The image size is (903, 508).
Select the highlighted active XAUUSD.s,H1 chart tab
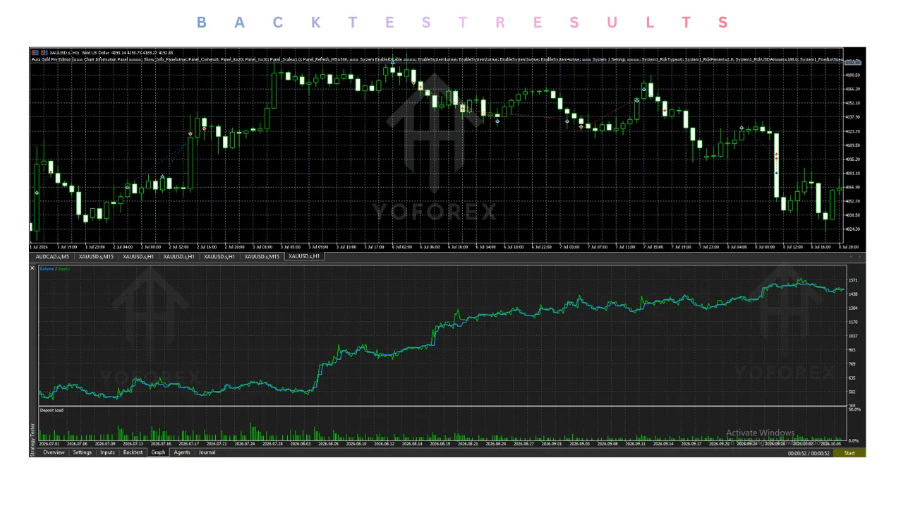(304, 257)
